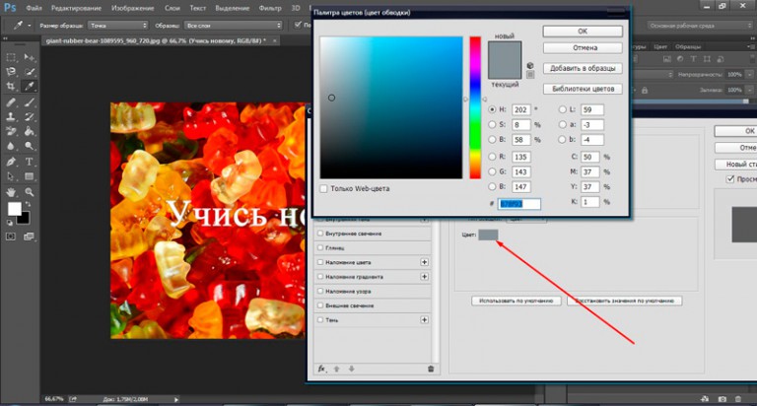The height and width of the screenshot is (406, 757).
Task: Select the Hand tool
Action: [11, 191]
